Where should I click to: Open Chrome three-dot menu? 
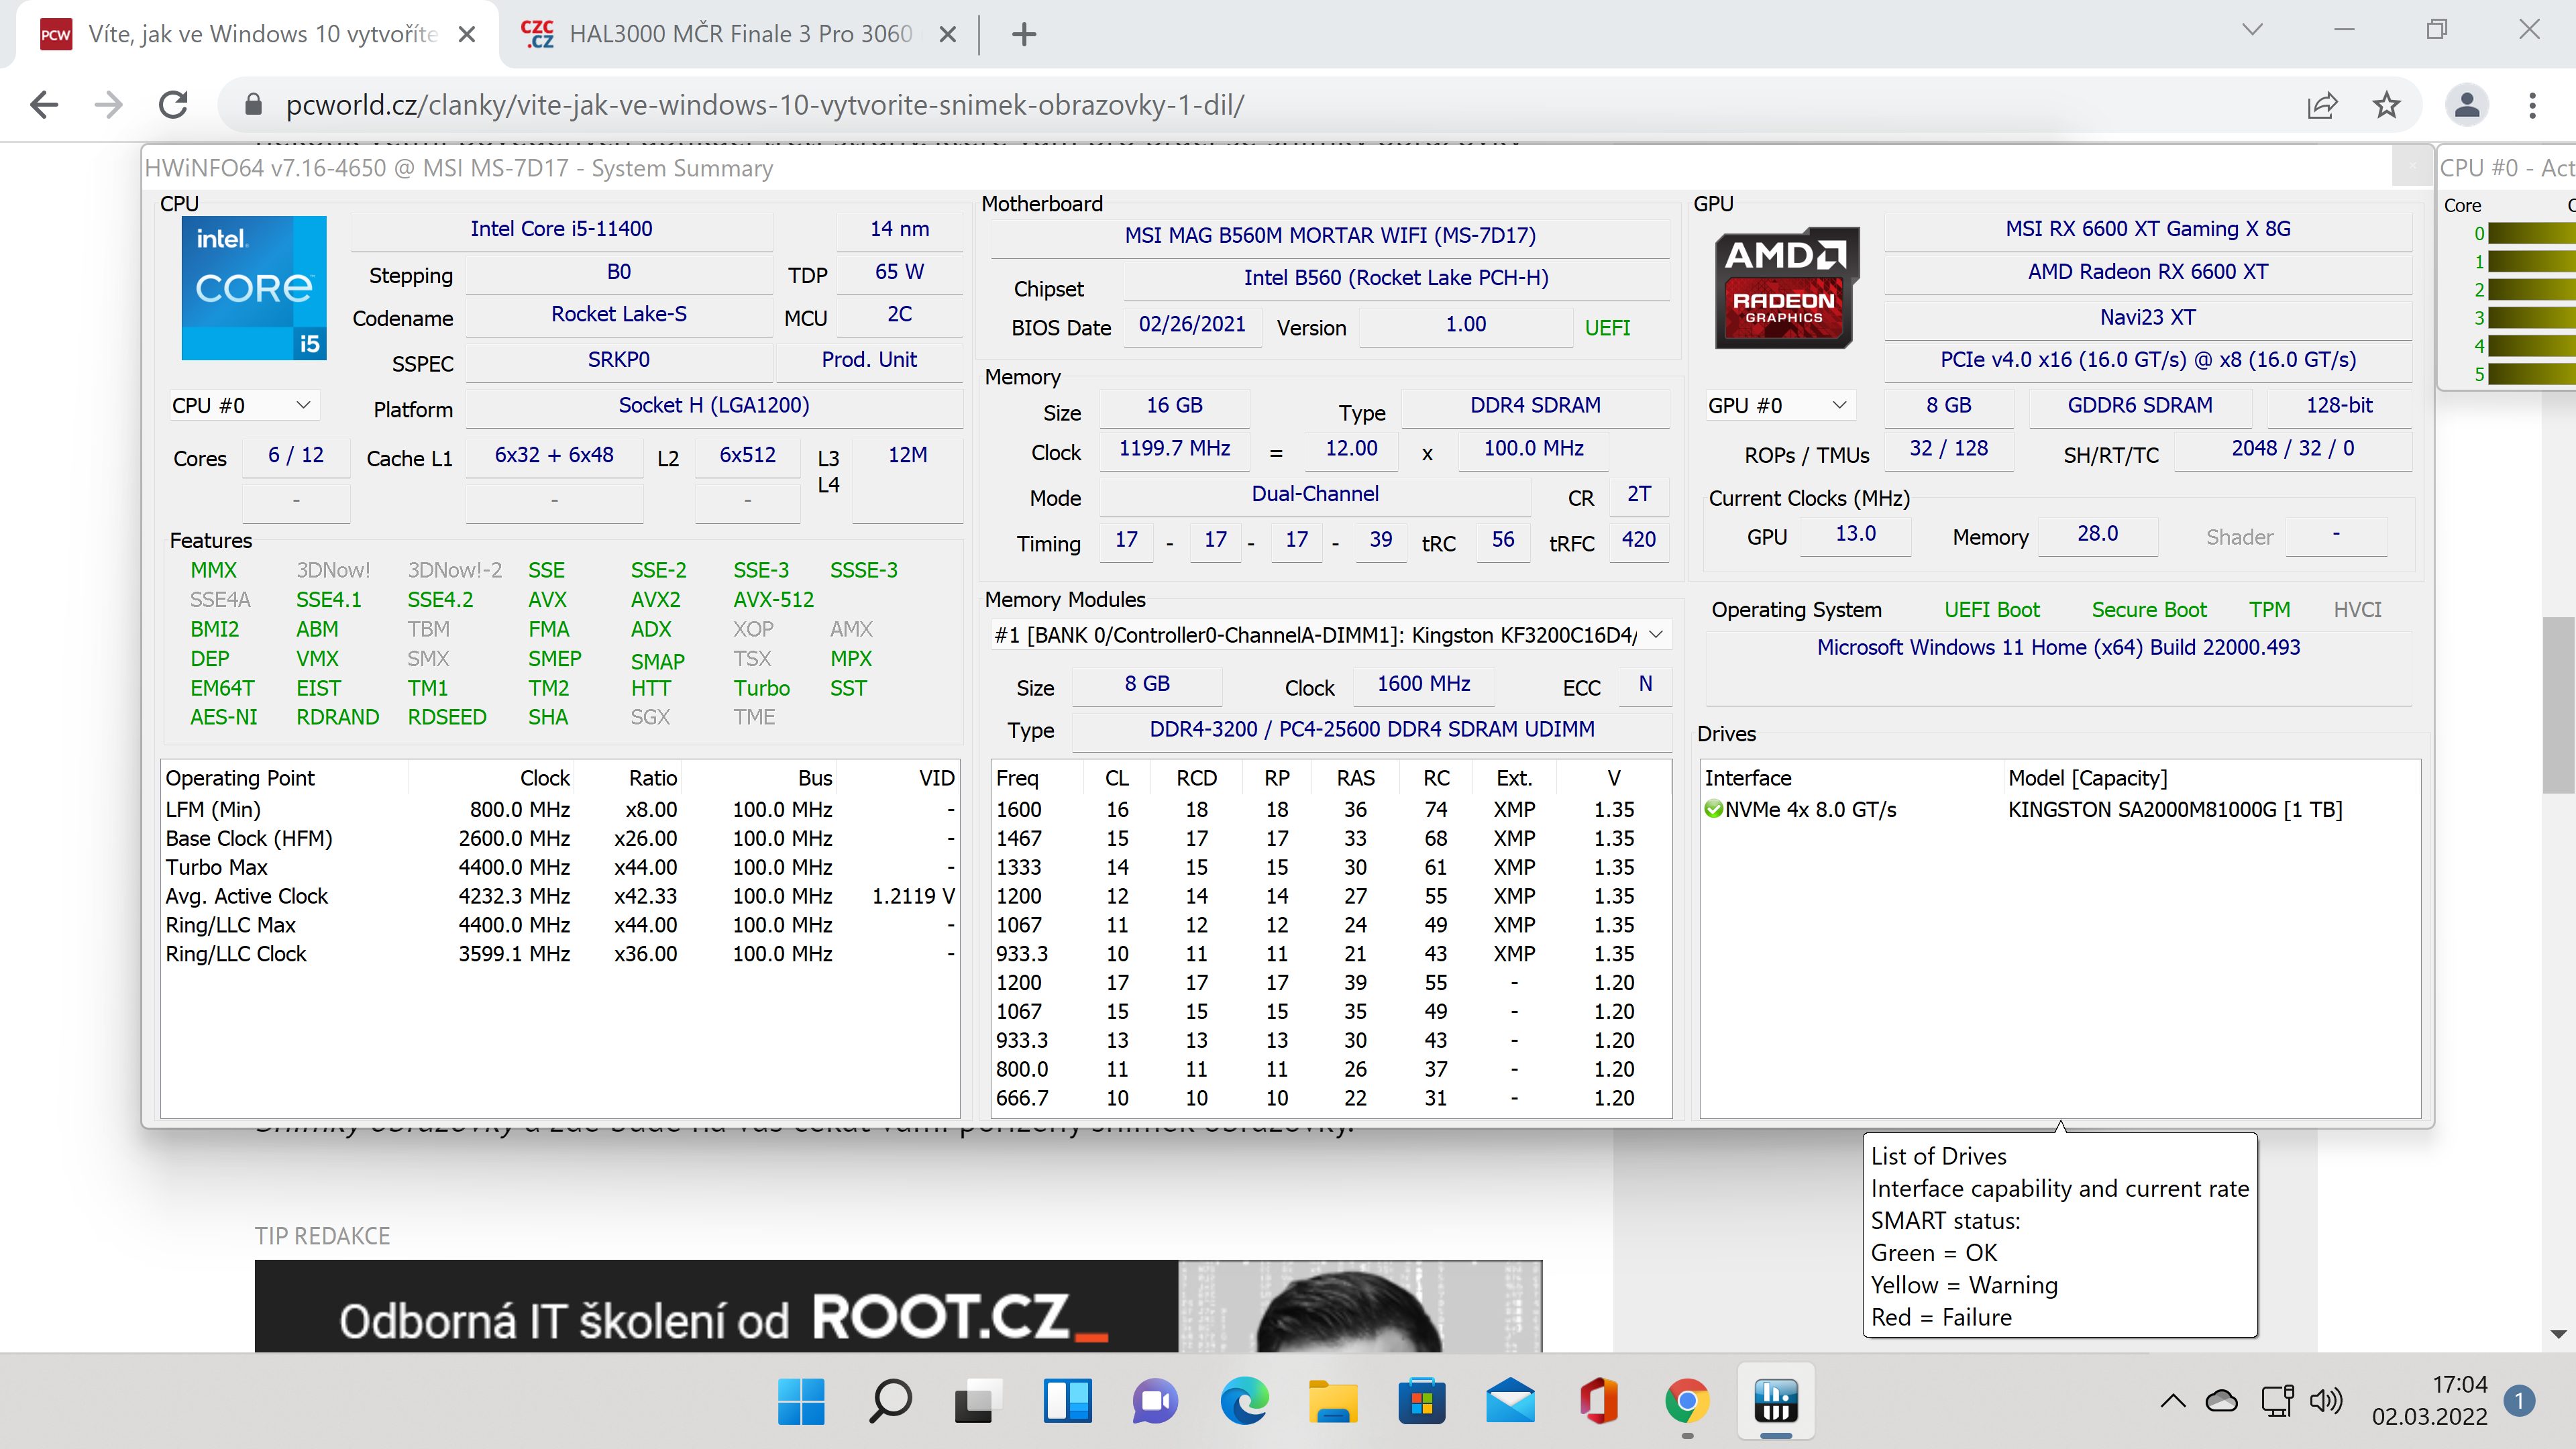[x=2532, y=105]
